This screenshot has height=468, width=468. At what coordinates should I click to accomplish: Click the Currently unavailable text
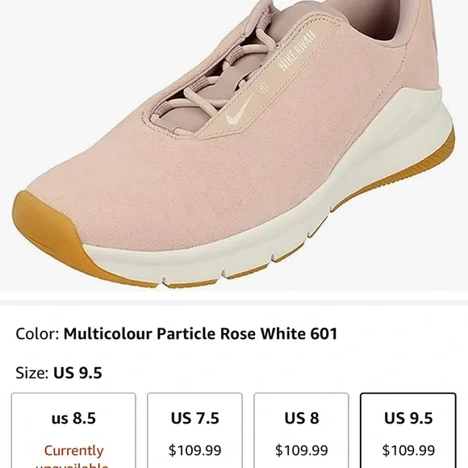point(73,457)
